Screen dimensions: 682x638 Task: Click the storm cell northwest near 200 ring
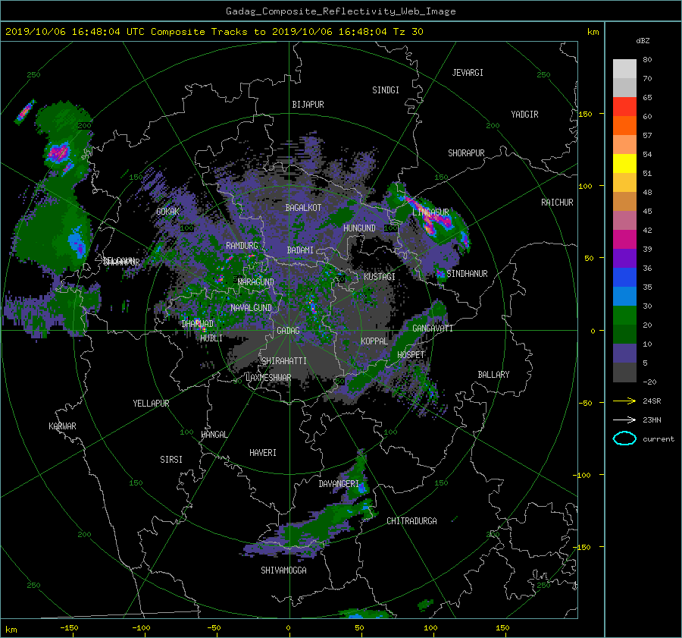(58, 152)
